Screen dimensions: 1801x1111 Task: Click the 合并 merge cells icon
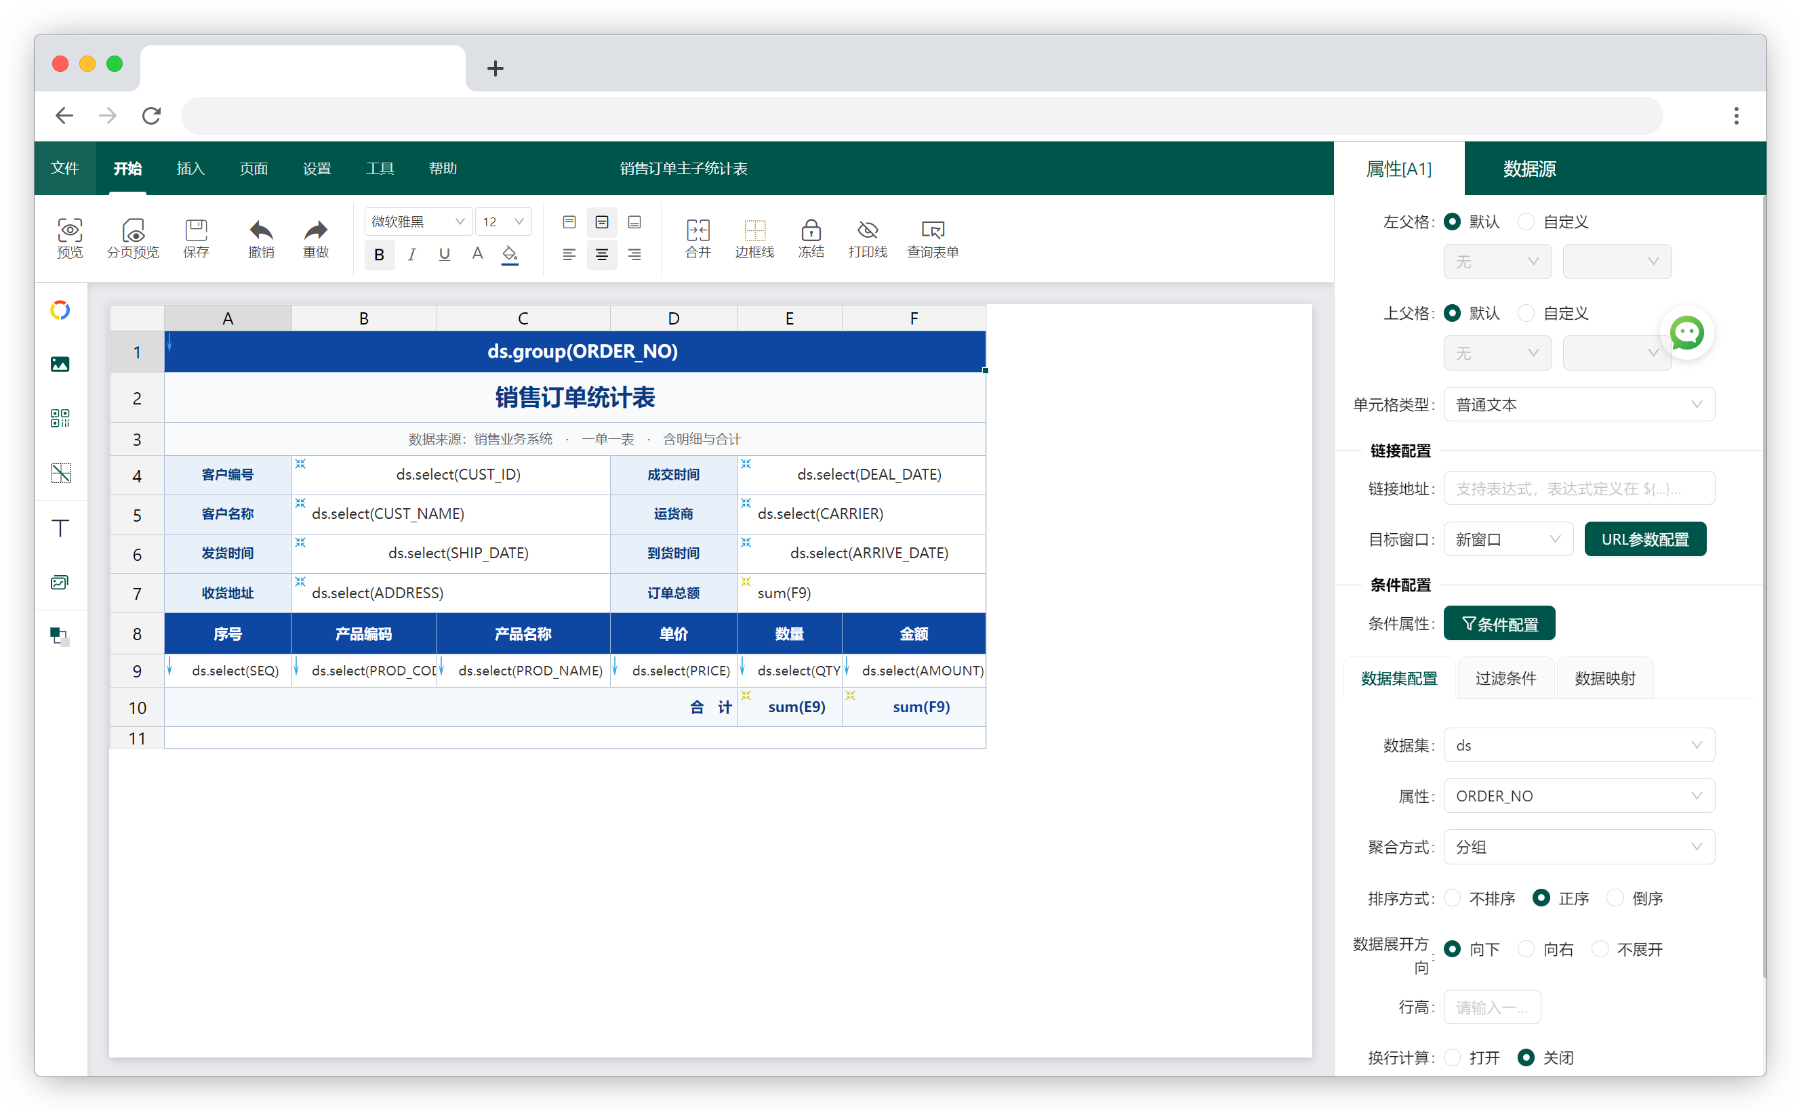(697, 238)
